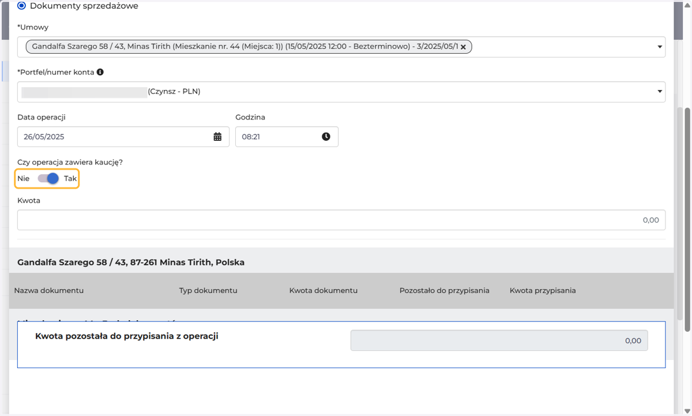Click the Typ dokumentu column header
The image size is (692, 416).
coord(208,290)
